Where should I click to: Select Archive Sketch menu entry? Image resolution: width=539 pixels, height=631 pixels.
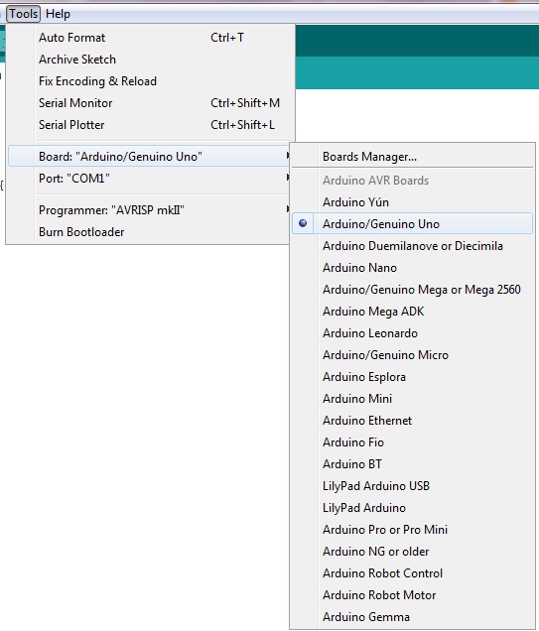point(151,60)
